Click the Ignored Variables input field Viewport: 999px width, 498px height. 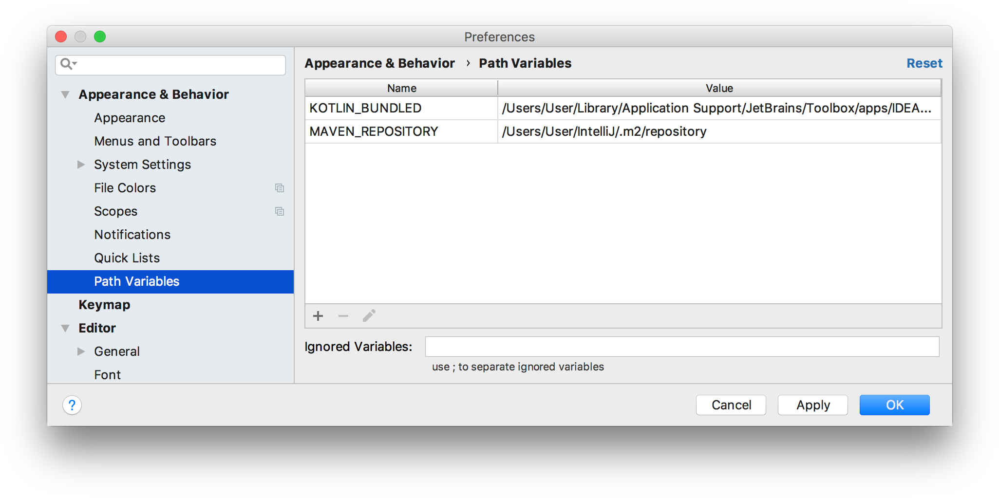point(681,347)
